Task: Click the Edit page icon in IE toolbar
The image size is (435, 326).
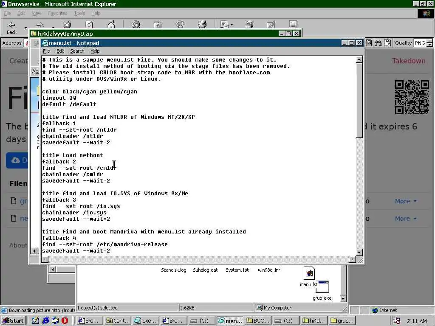Action: click(271, 25)
